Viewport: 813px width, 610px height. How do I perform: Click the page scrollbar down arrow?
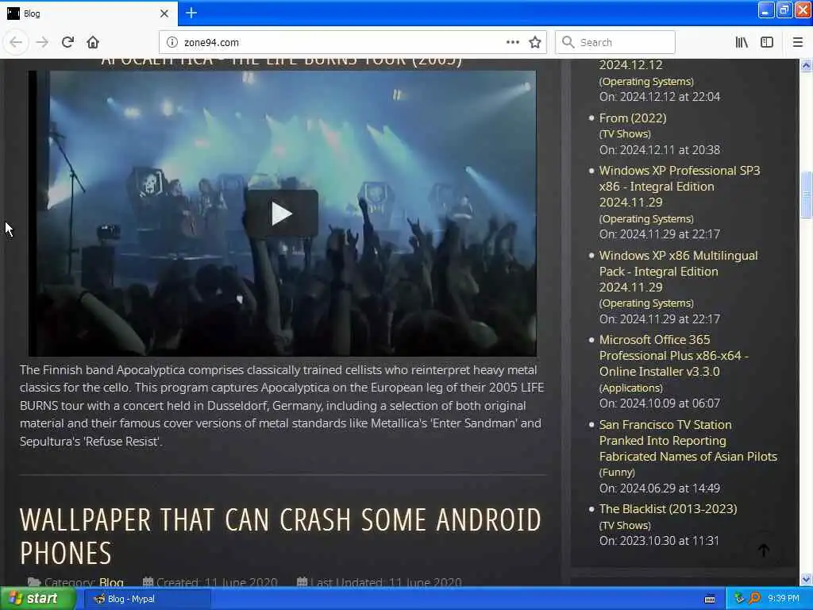click(806, 579)
